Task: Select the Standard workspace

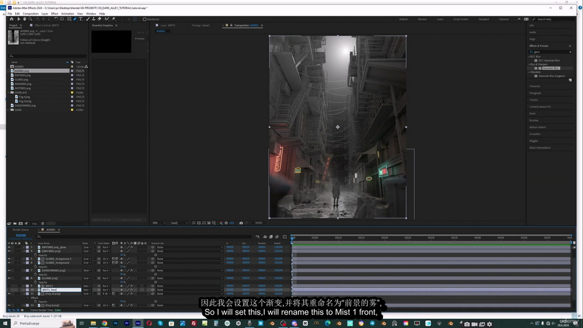Action: coord(484,19)
